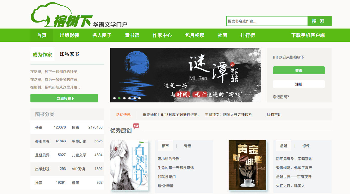
Task: Click the green 登录 login button
Action: click(299, 70)
